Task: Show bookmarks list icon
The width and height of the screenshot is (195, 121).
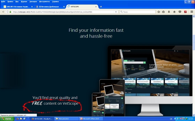Action: point(163,12)
